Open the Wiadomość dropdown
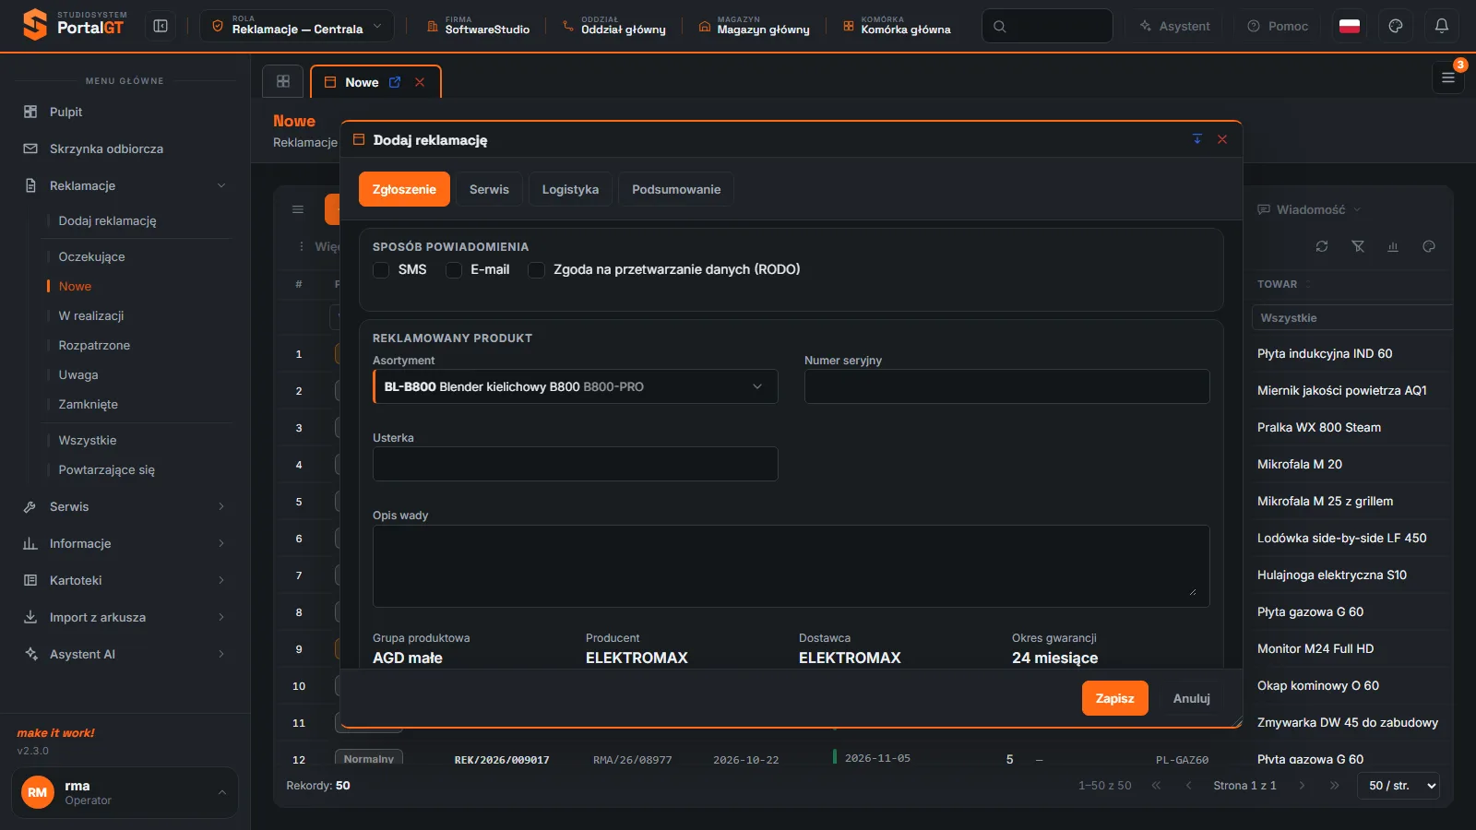Image resolution: width=1476 pixels, height=830 pixels. click(x=1309, y=209)
